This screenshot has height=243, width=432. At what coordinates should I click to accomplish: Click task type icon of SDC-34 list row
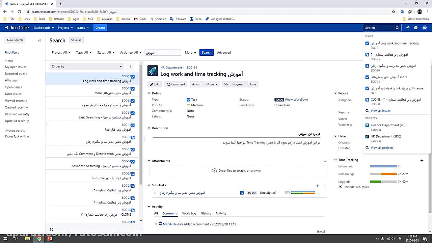133,162
